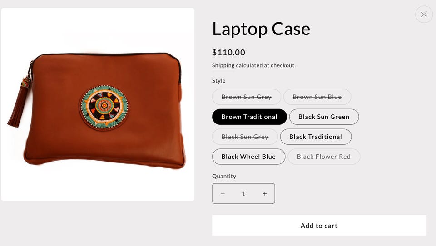The height and width of the screenshot is (246, 436).
Task: Click the Add to cart button
Action: pyautogui.click(x=319, y=226)
